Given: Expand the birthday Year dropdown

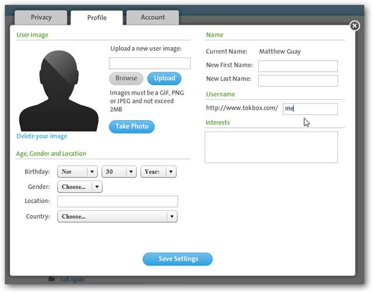Looking at the screenshot, I should (x=159, y=172).
